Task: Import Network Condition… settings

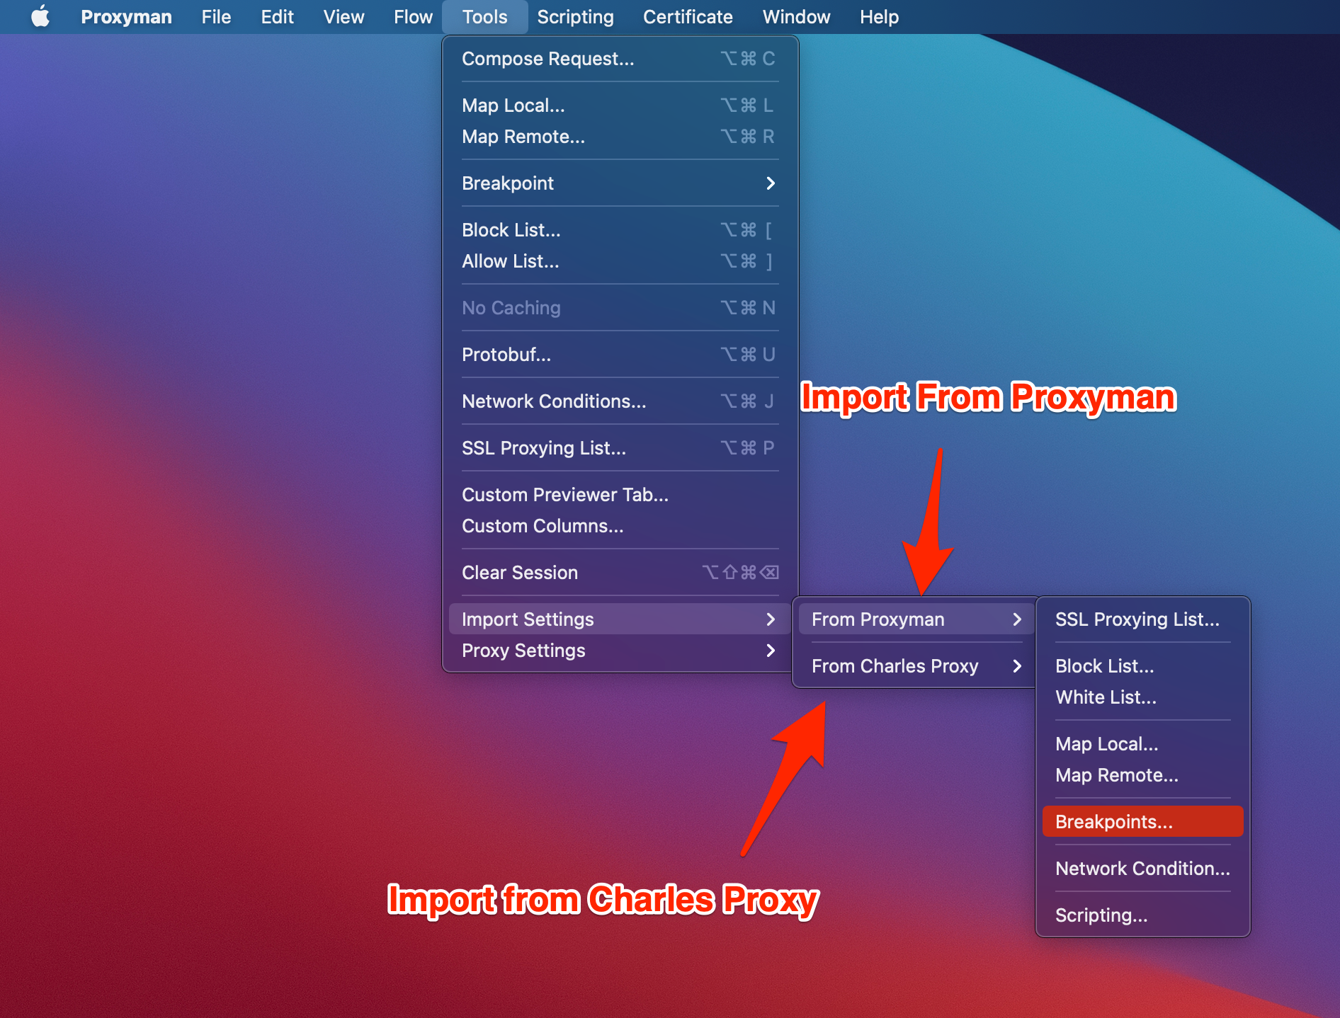Action: pyautogui.click(x=1142, y=869)
